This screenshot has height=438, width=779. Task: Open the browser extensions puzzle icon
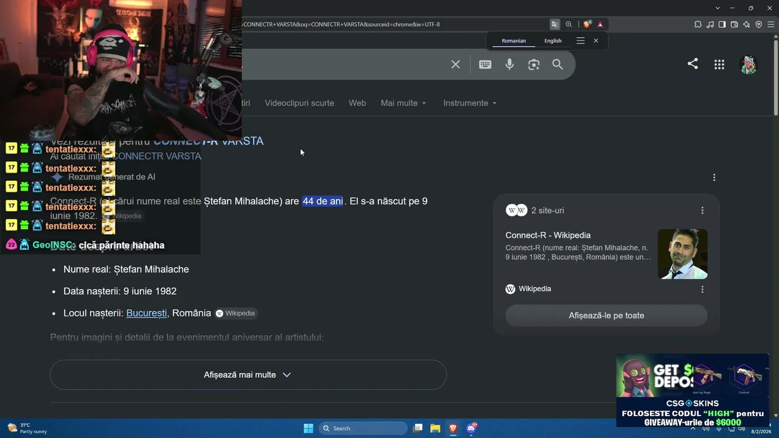coord(697,24)
